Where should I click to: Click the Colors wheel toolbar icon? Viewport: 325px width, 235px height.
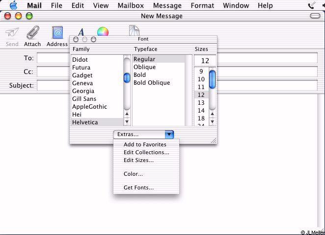(x=103, y=31)
